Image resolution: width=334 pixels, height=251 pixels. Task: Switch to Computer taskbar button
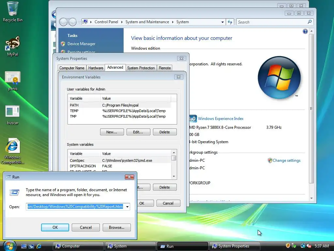click(x=78, y=246)
